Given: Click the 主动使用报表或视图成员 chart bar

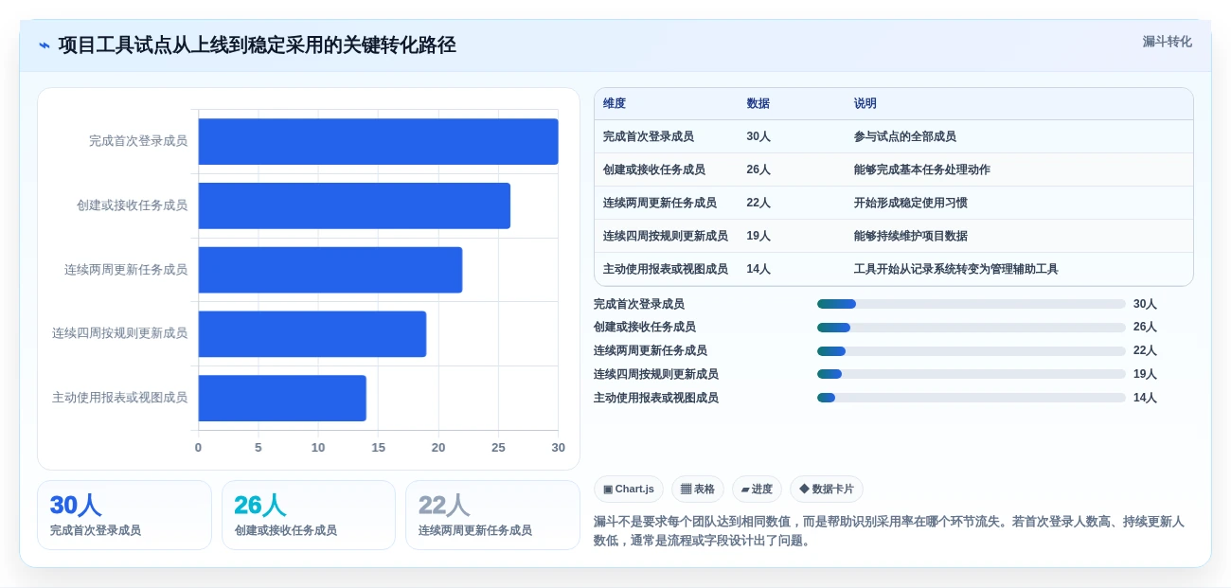Looking at the screenshot, I should [282, 398].
